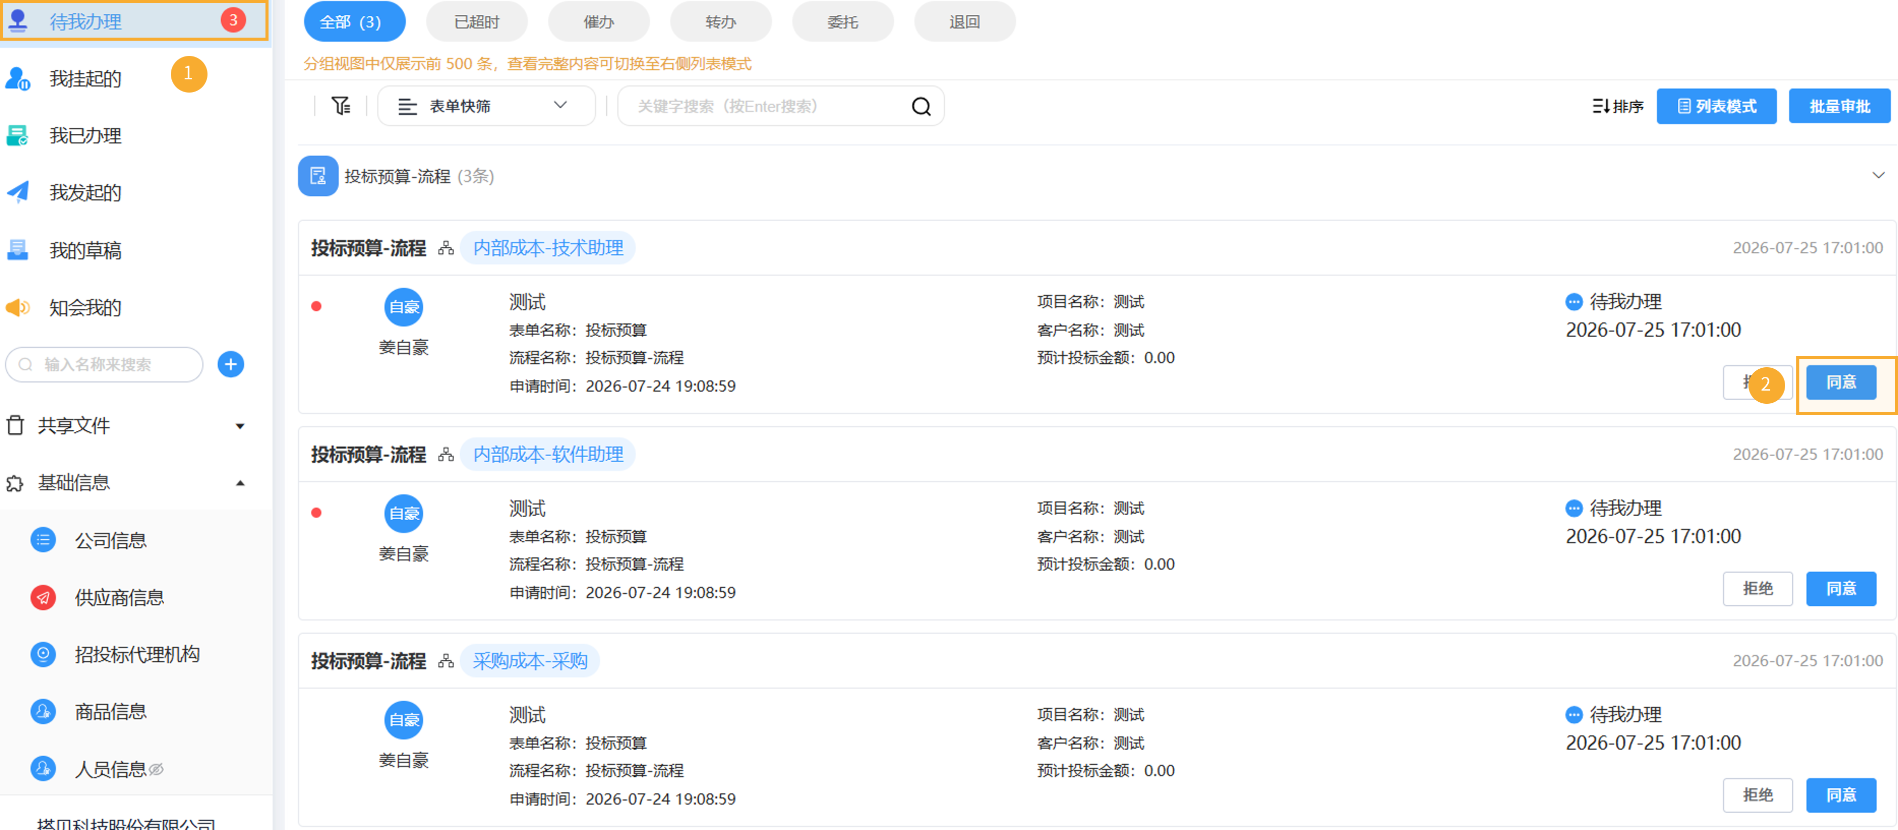Screen dimensions: 1898x830
Task: Click the 批量审批 button
Action: [1839, 106]
